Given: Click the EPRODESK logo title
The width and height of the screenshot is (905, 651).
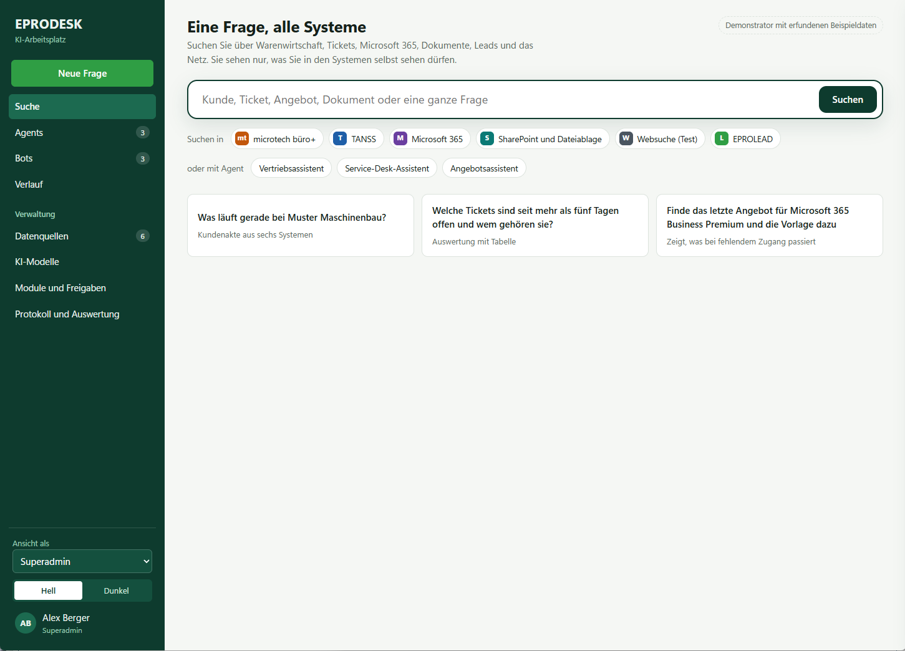Looking at the screenshot, I should (49, 24).
